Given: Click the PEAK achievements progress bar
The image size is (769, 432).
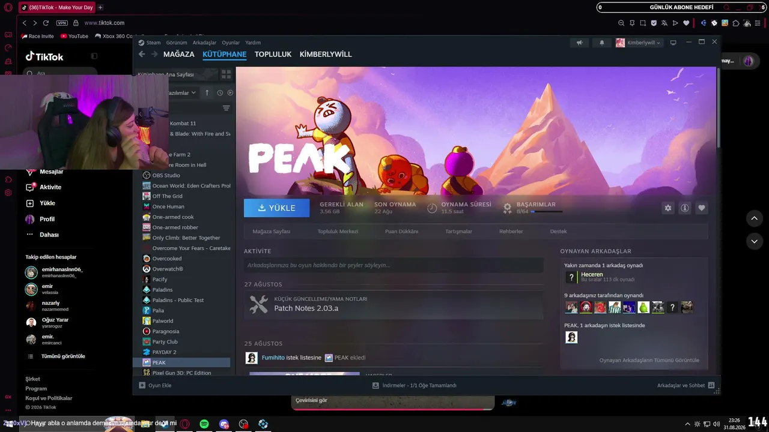Looking at the screenshot, I should (x=547, y=211).
